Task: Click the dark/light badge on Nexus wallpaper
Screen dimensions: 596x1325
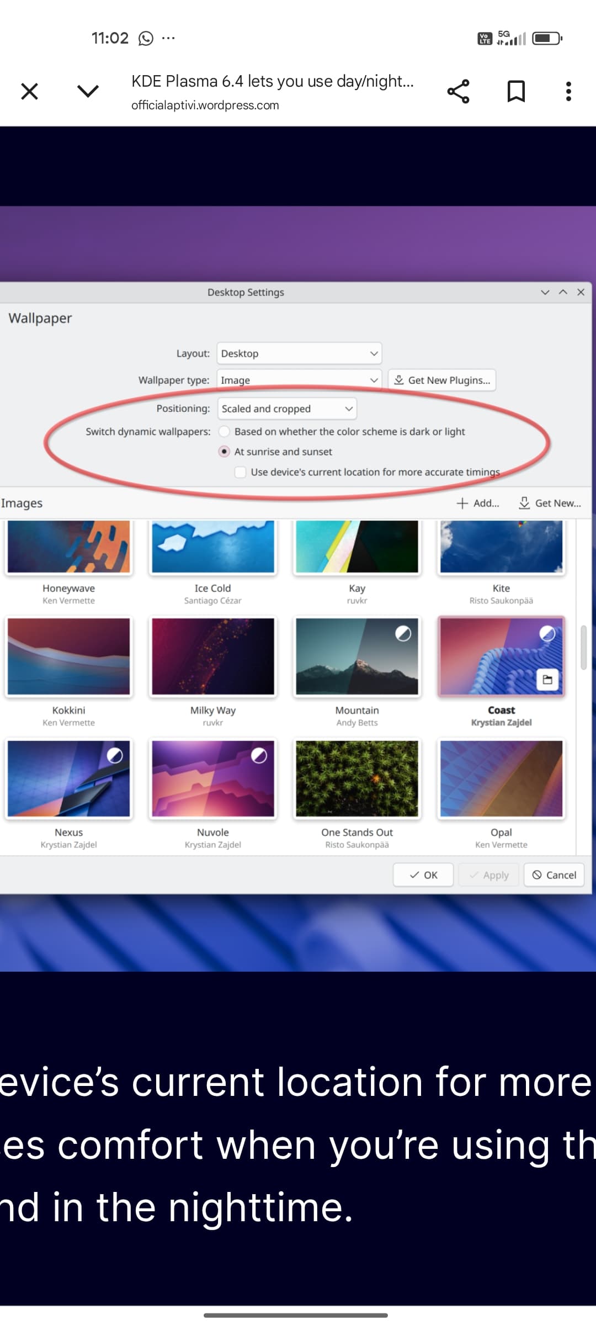Action: [x=115, y=755]
